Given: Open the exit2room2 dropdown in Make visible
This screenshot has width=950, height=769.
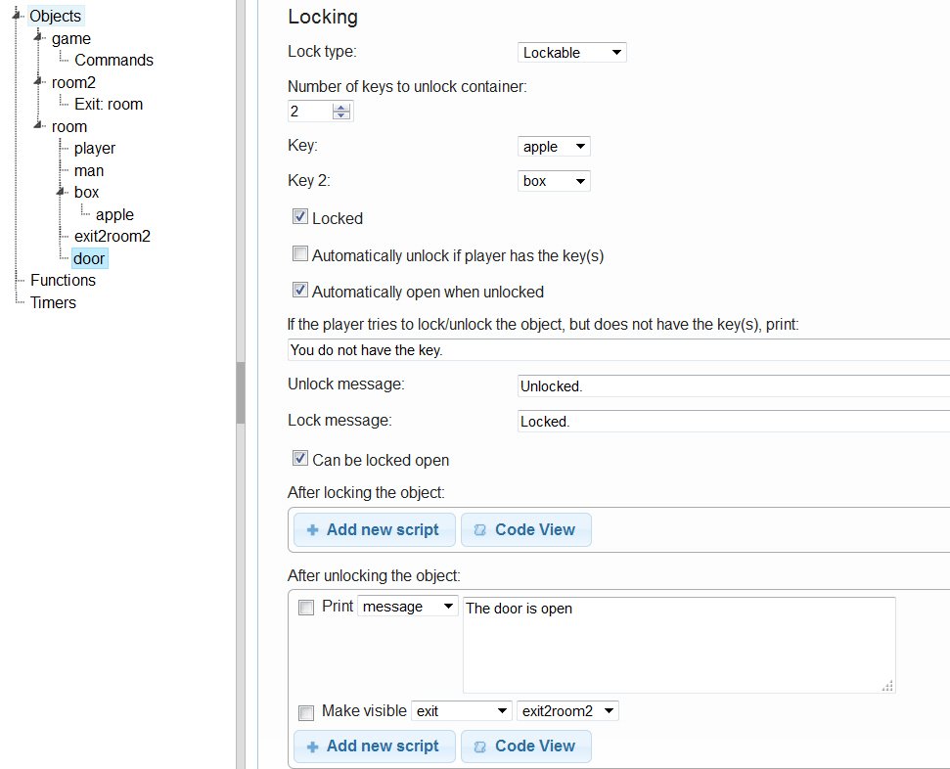Looking at the screenshot, I should point(567,711).
